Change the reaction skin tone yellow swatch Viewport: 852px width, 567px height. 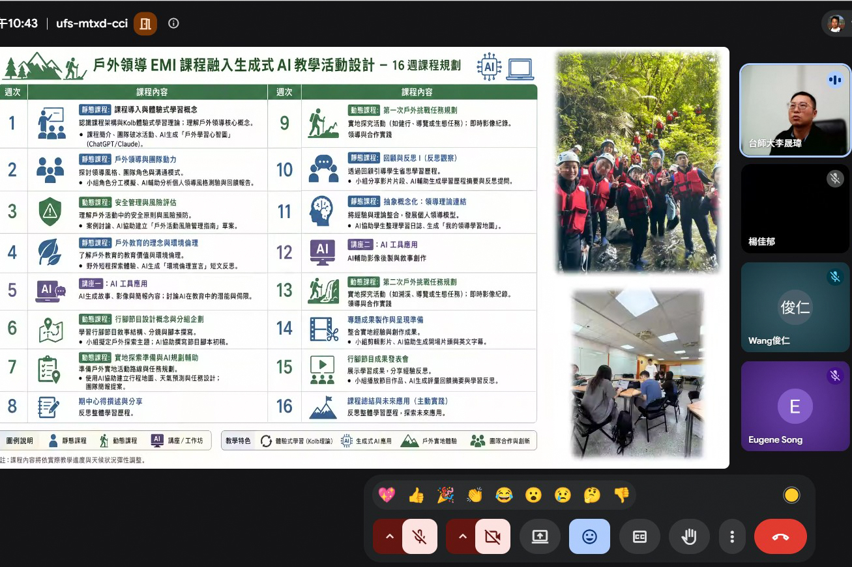click(791, 495)
